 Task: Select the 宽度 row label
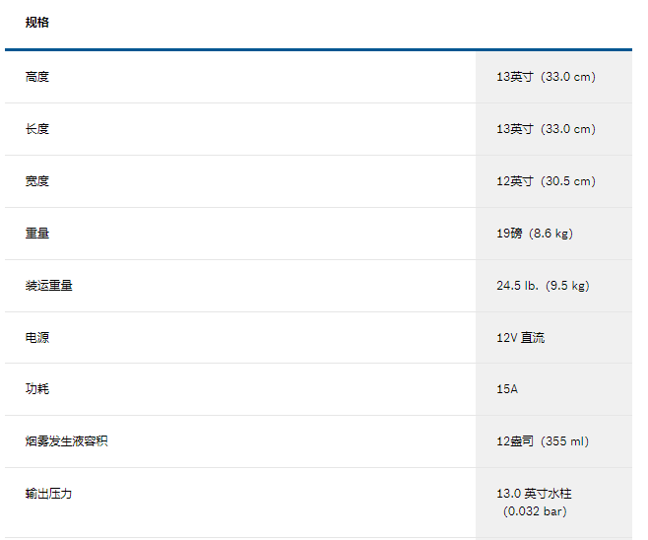tap(37, 181)
